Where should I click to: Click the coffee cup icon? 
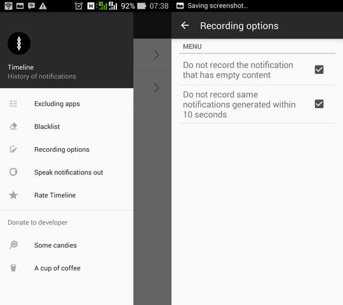13,268
